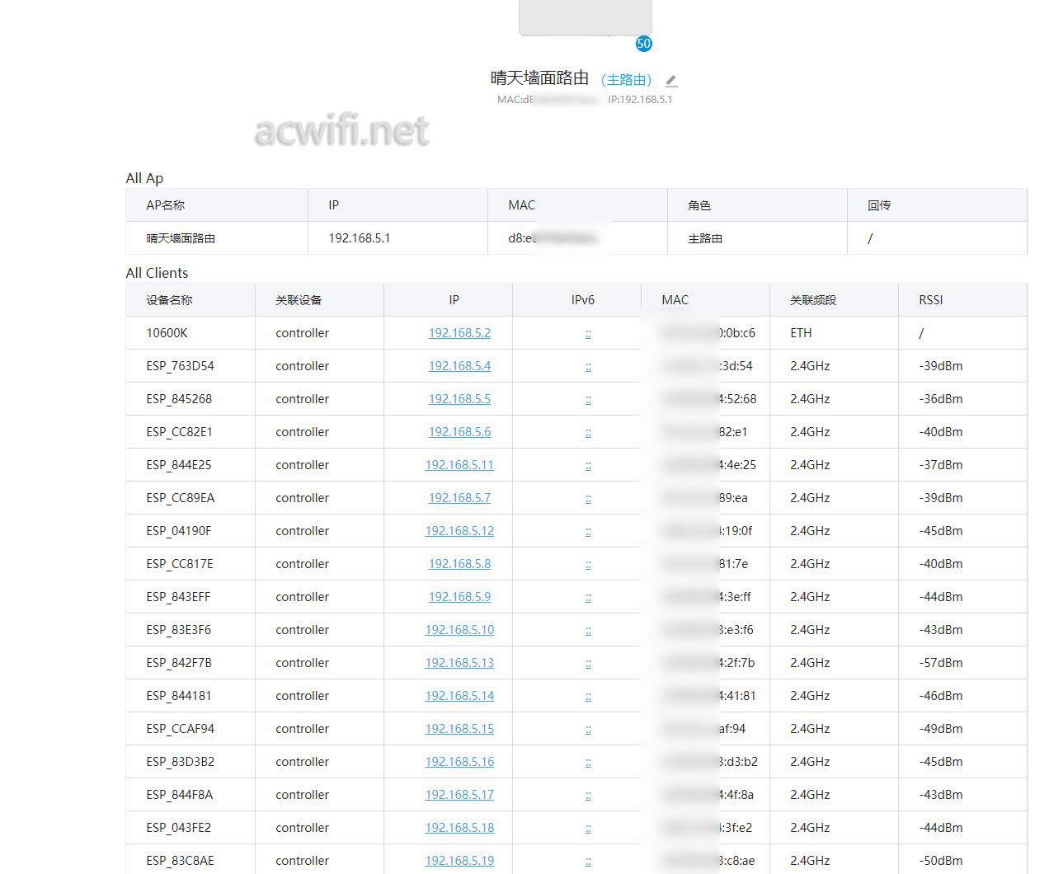Open IP link 192.168.5.6

(459, 432)
